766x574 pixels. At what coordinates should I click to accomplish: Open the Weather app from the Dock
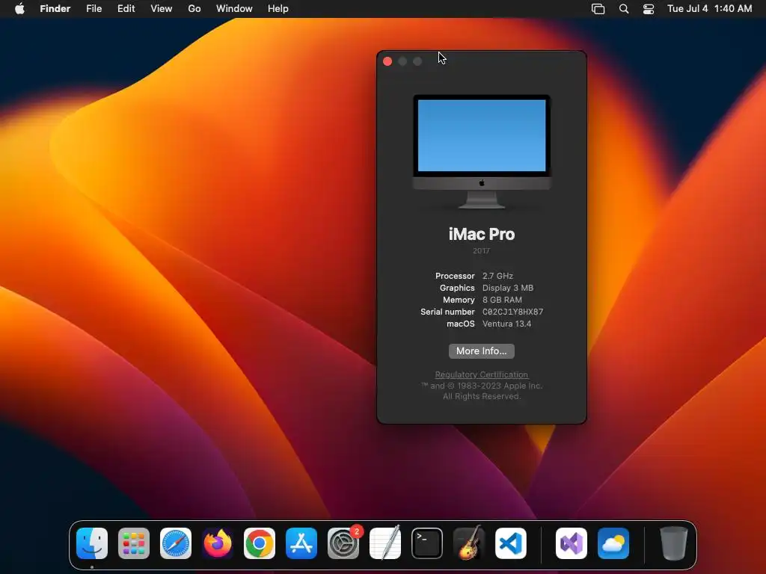613,543
